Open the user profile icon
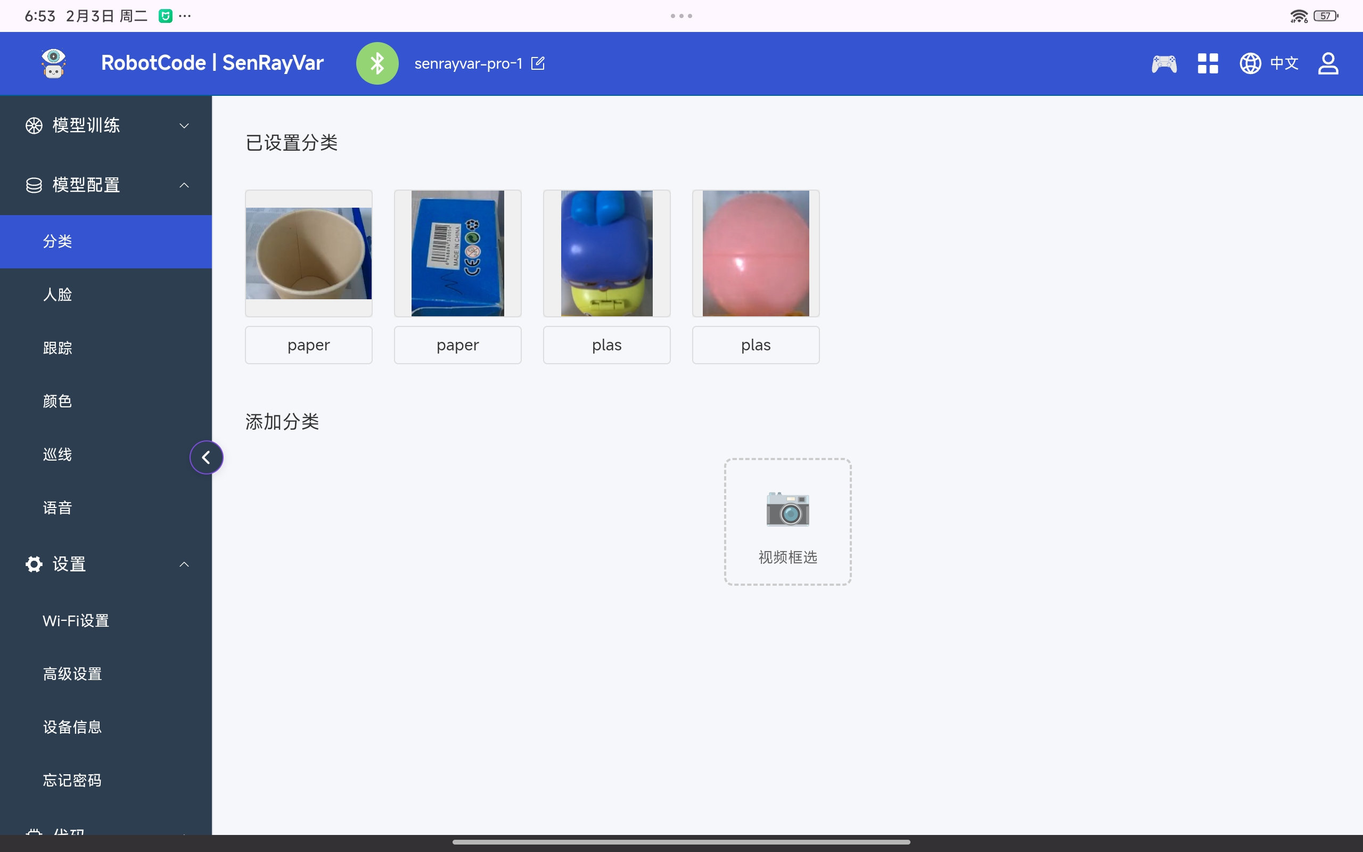The image size is (1363, 852). pyautogui.click(x=1327, y=63)
